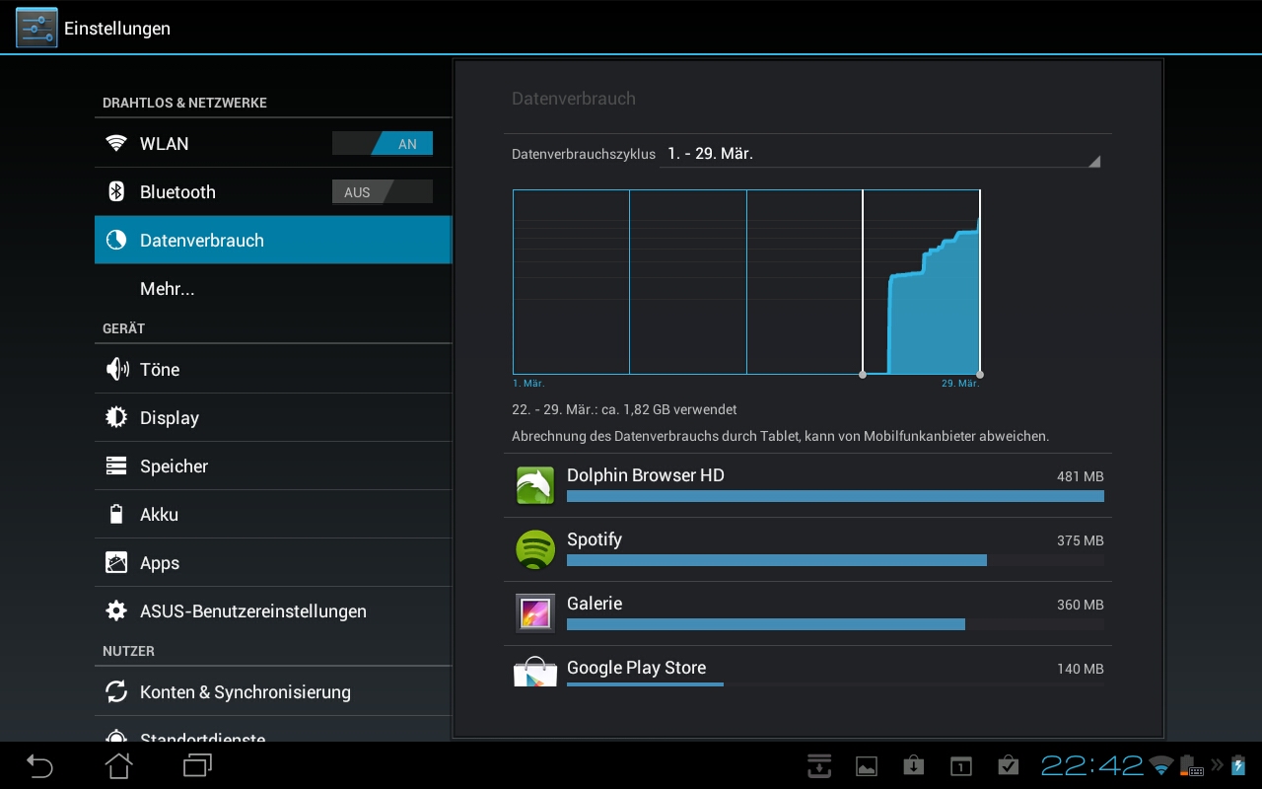Tap the download notification tray icon
This screenshot has height=789, width=1262.
coord(818,765)
